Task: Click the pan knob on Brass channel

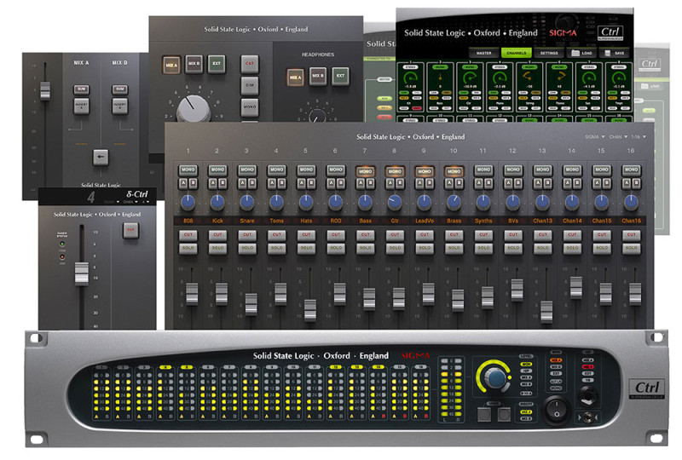Action: click(454, 202)
